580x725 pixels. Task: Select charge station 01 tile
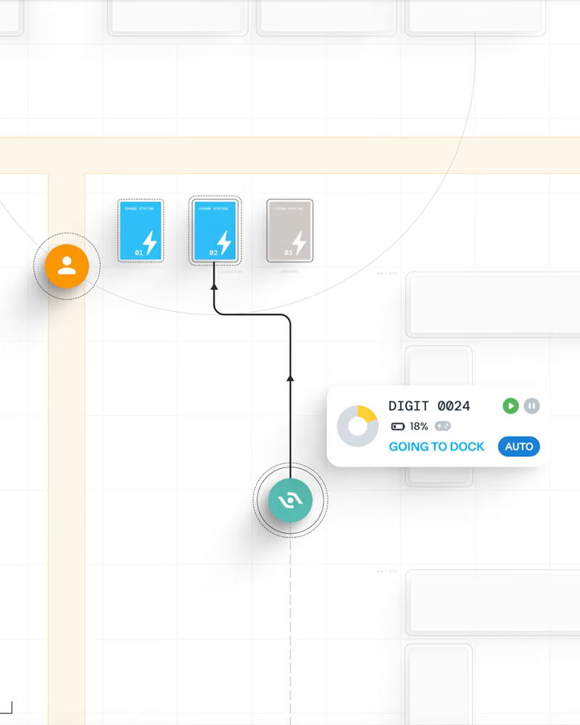[x=141, y=231]
